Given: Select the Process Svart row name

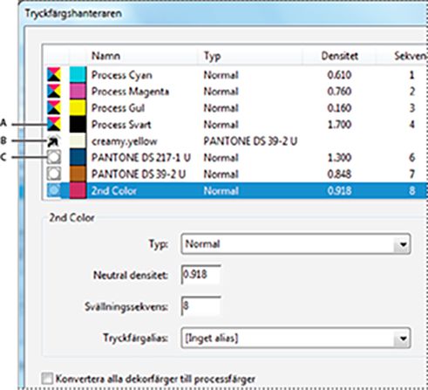Looking at the screenshot, I should pos(121,125).
